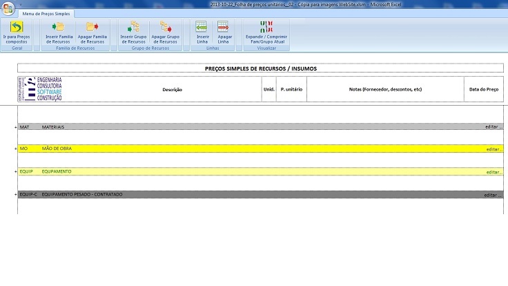Click Apagar Grupo de Recursos icon
Screen dimensions: 508x286
[x=165, y=28]
